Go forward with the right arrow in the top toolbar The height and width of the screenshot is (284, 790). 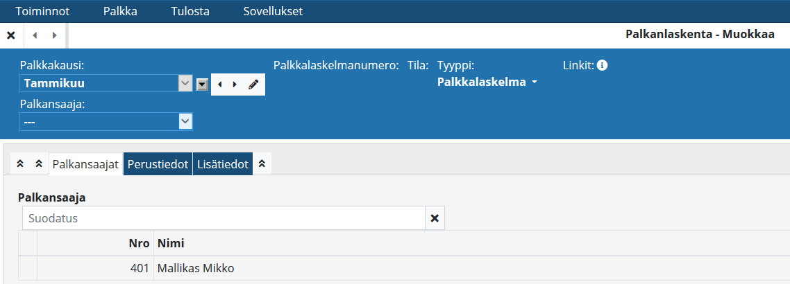click(54, 35)
